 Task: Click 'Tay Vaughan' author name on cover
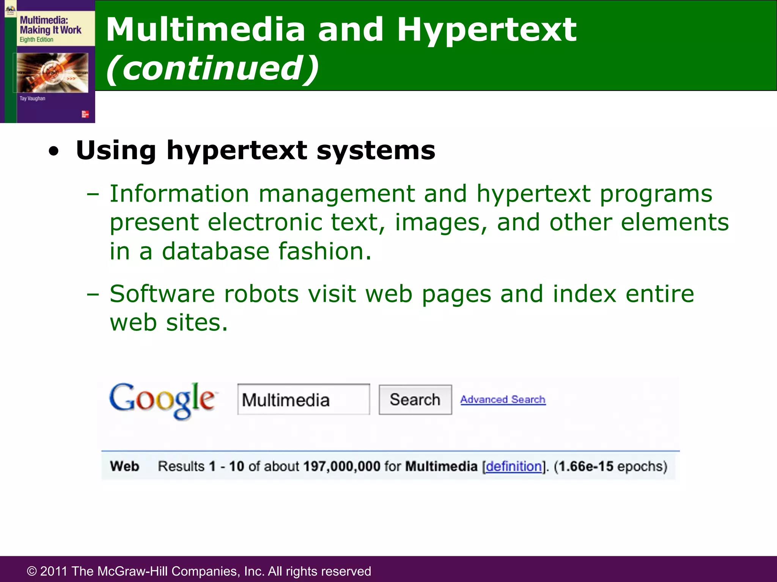[32, 99]
